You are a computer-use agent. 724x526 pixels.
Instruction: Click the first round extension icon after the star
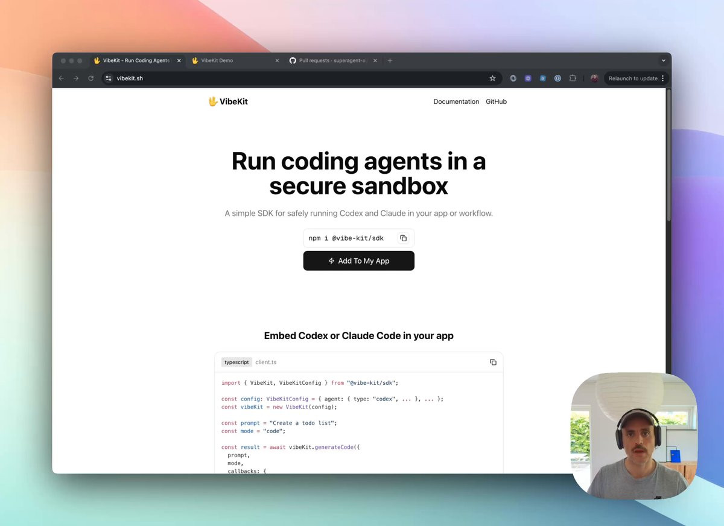click(513, 78)
